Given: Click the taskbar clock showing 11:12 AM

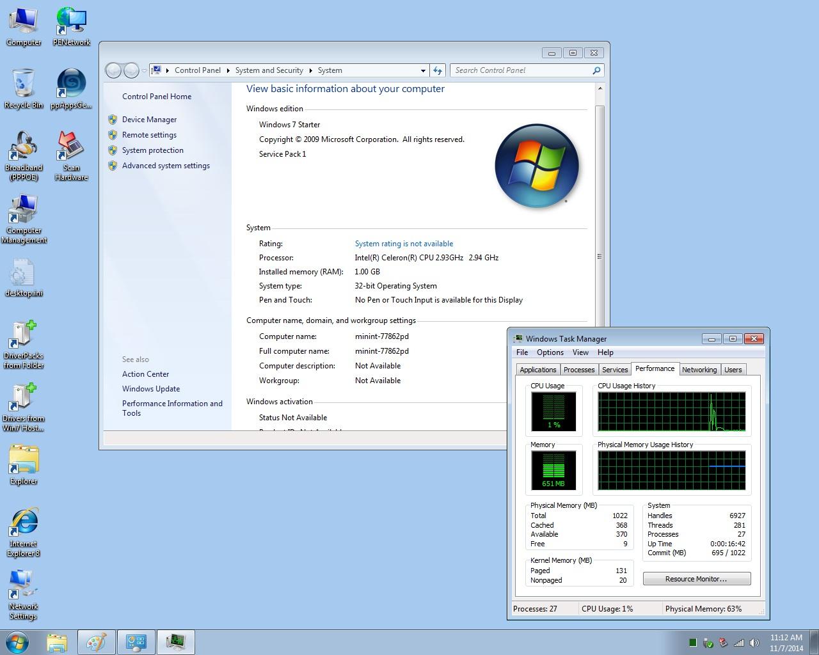Looking at the screenshot, I should (x=786, y=643).
